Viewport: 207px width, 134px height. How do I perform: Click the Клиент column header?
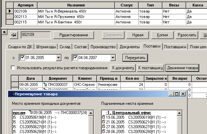click(85, 78)
